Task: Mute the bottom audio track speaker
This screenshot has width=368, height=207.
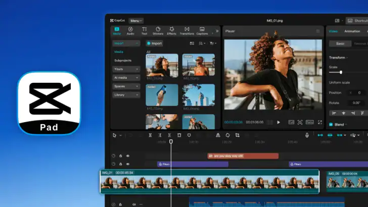Action: [134, 204]
